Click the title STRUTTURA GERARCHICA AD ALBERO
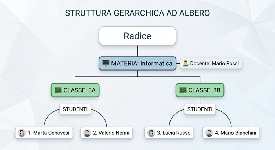The height and width of the screenshot is (150, 275). (137, 13)
